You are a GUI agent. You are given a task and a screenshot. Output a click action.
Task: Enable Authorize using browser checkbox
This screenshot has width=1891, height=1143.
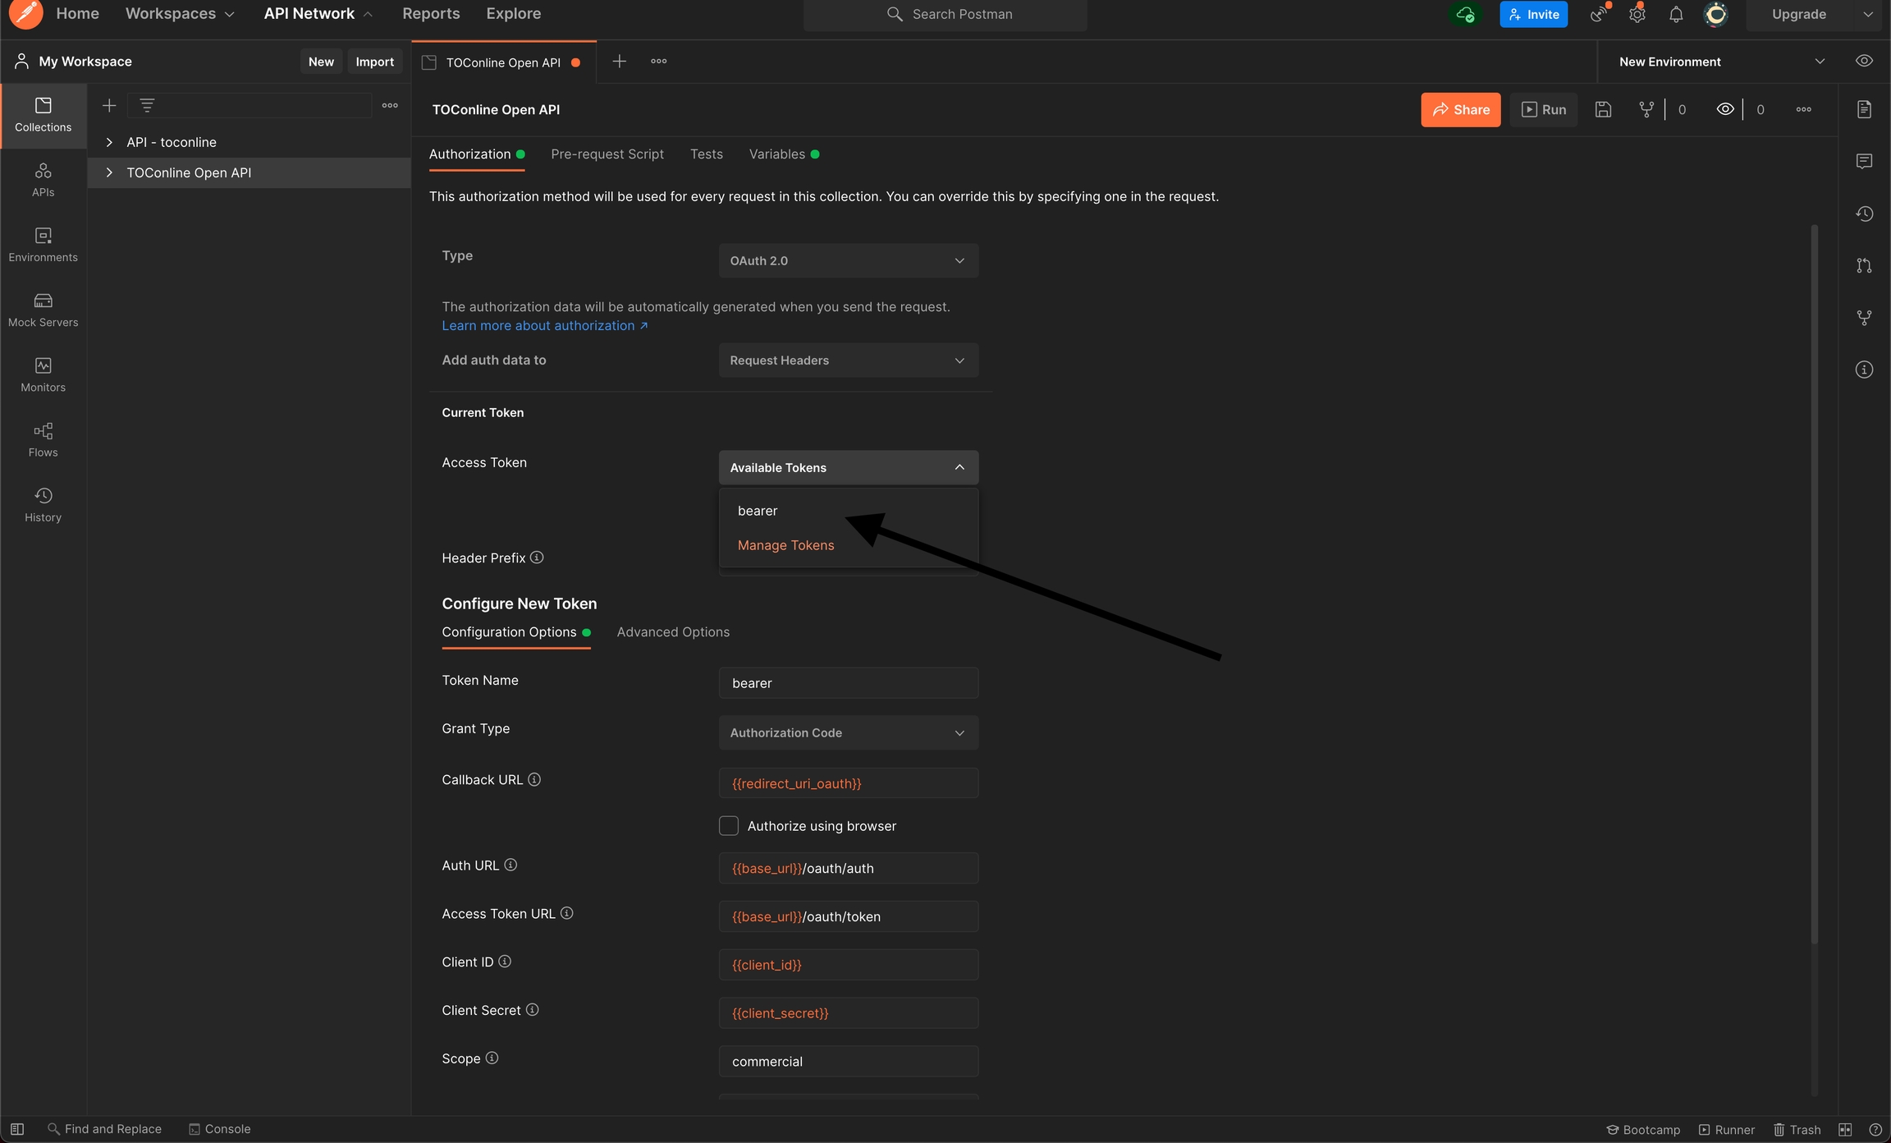click(729, 825)
